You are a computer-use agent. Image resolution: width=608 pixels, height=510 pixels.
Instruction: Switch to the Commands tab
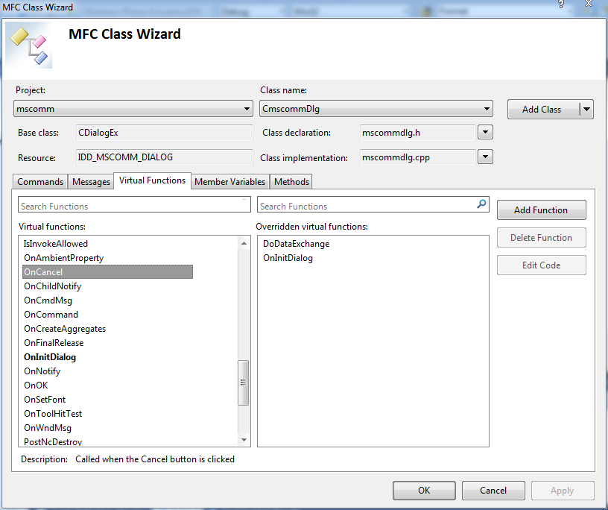coord(40,182)
